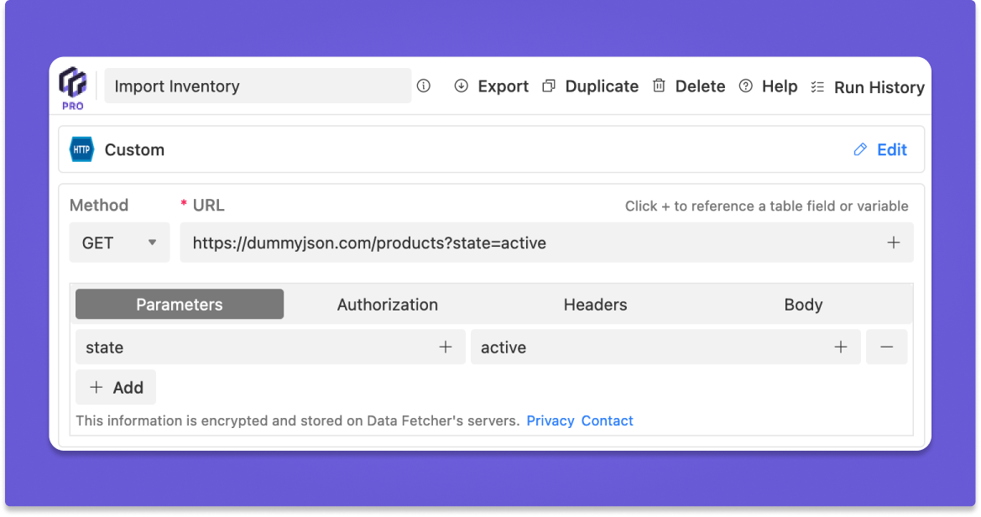Open the Privacy link

(551, 420)
